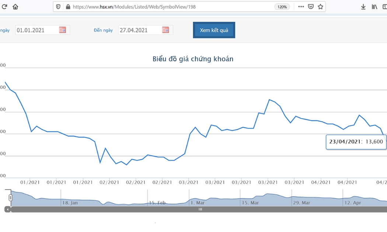Save page to Pocket icon

pyautogui.click(x=311, y=7)
